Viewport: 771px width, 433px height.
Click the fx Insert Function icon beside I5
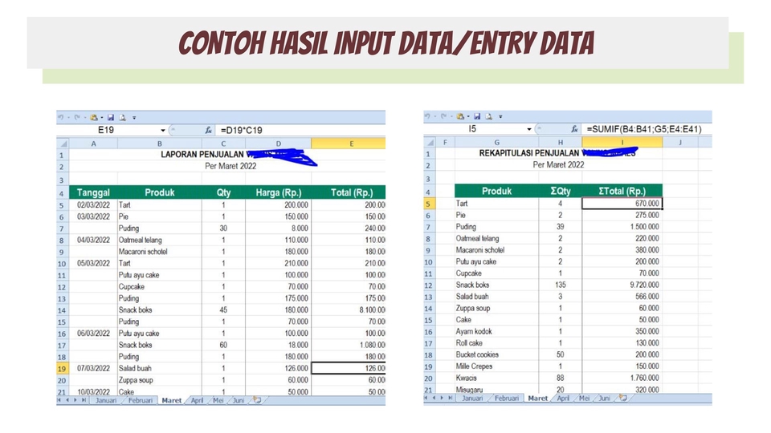point(574,128)
